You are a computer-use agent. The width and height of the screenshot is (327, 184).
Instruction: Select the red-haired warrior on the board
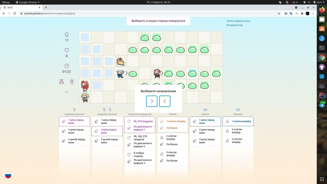pos(85,85)
